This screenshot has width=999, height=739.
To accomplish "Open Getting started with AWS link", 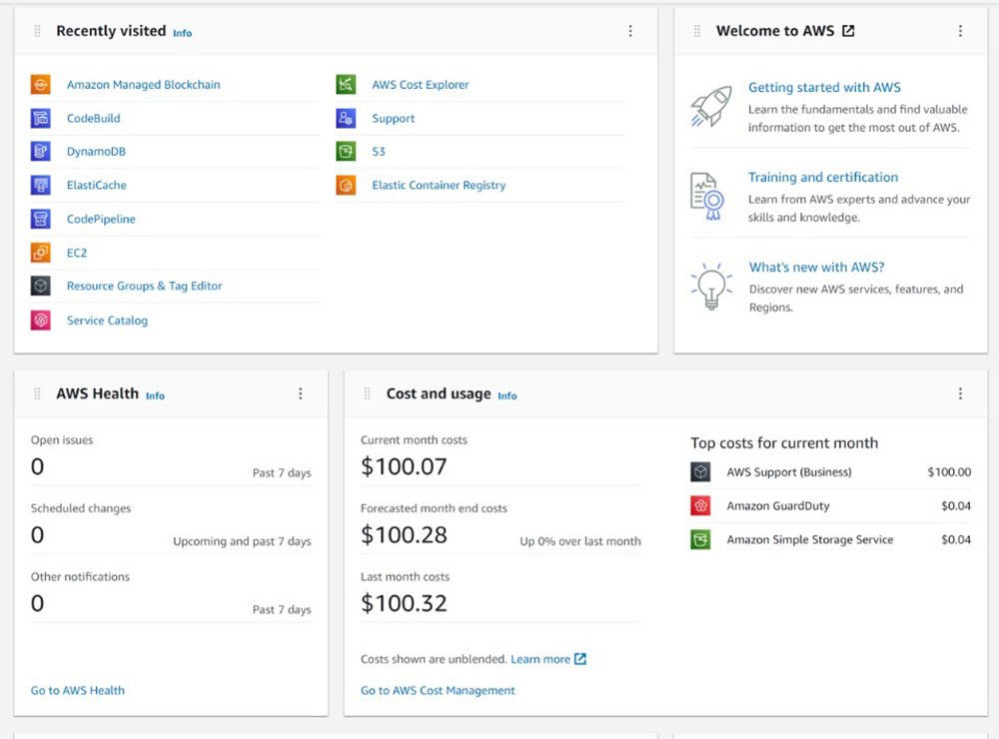I will (824, 87).
